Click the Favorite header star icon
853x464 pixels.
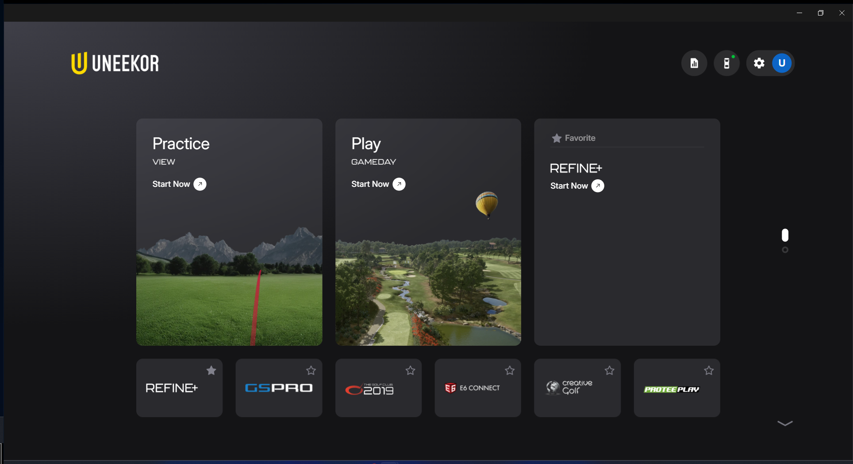557,138
